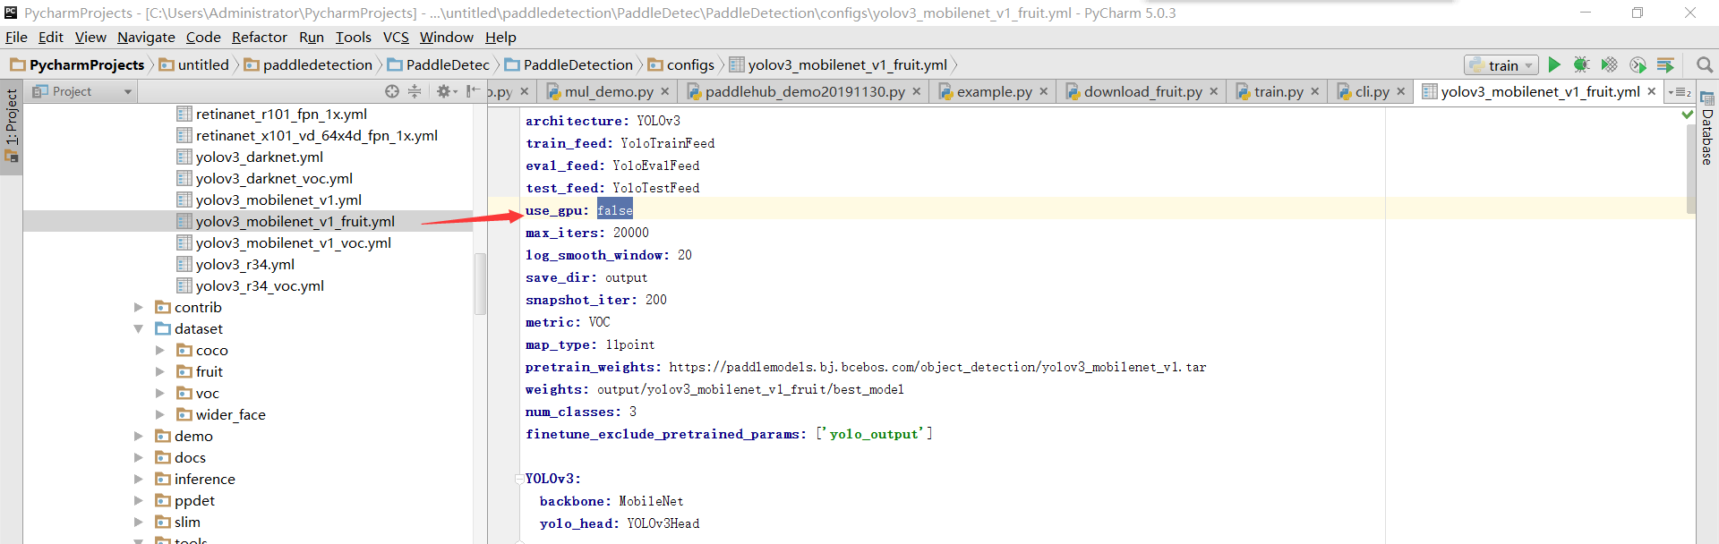Close the mul_demo.py tab
Viewport: 1719px width, 544px height.
[665, 91]
